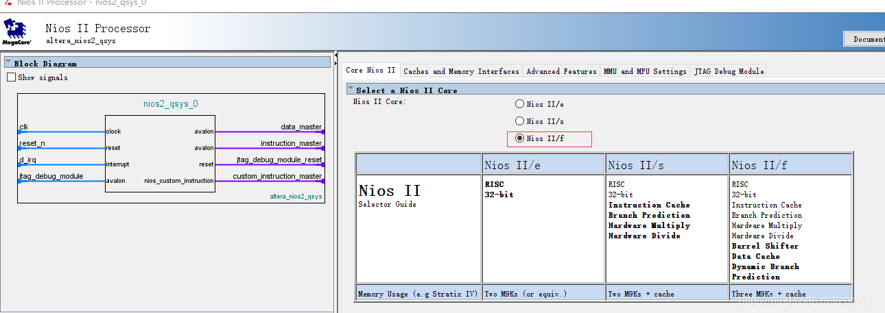
Task: Open the JTAG Debug Module tab
Action: (x=728, y=71)
